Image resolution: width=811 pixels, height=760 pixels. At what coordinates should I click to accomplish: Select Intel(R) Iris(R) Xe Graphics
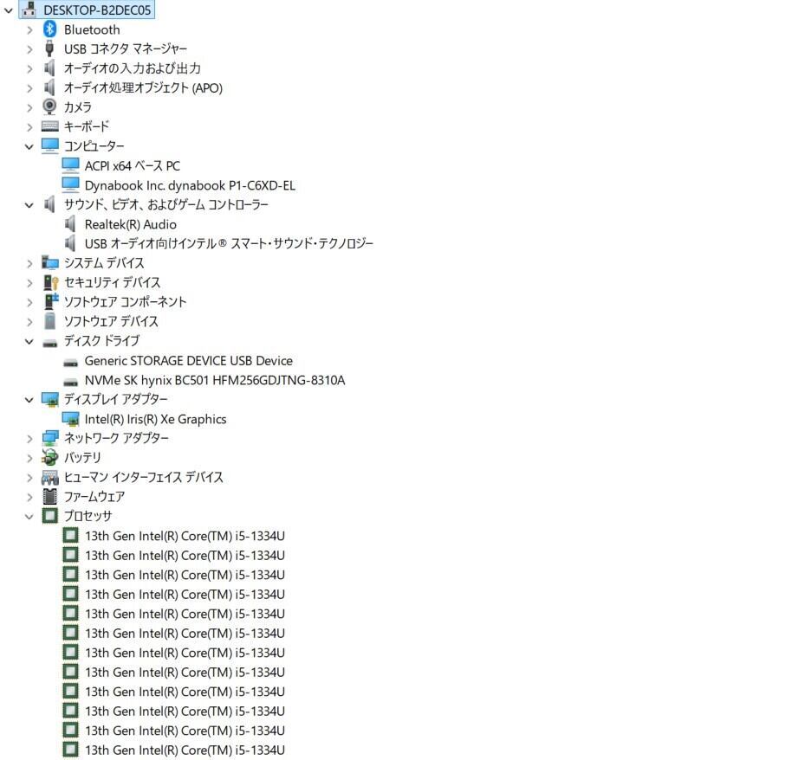point(155,419)
